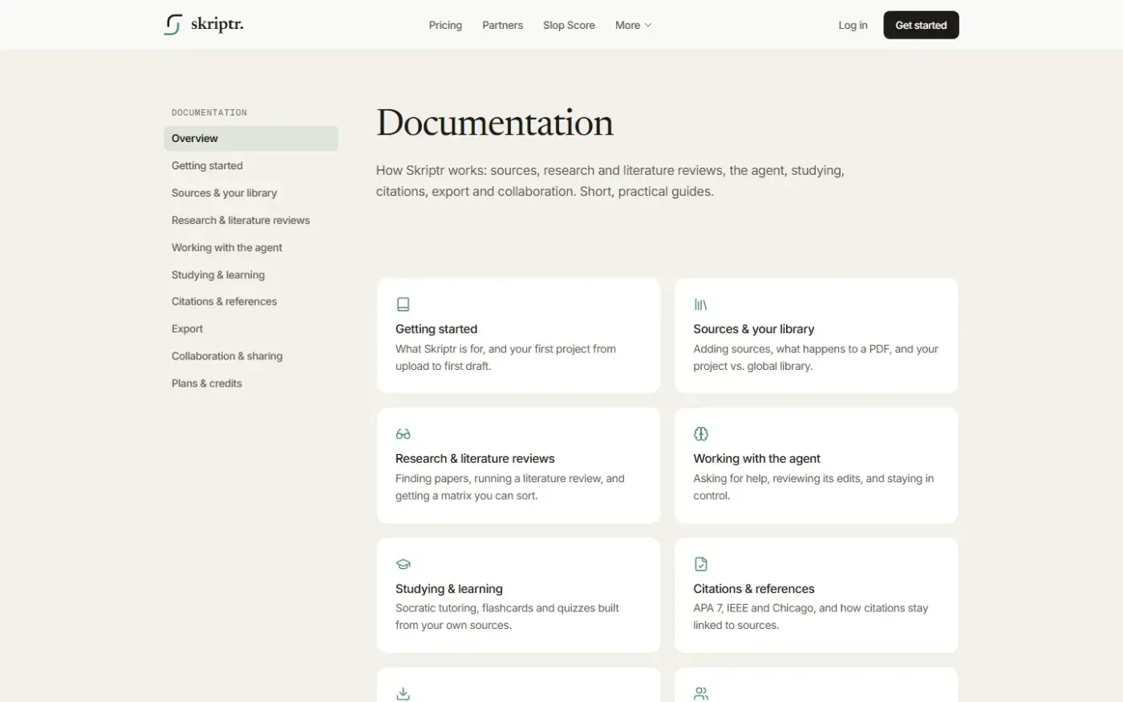Click the users icon on the bottom right card
1123x702 pixels.
coord(700,693)
